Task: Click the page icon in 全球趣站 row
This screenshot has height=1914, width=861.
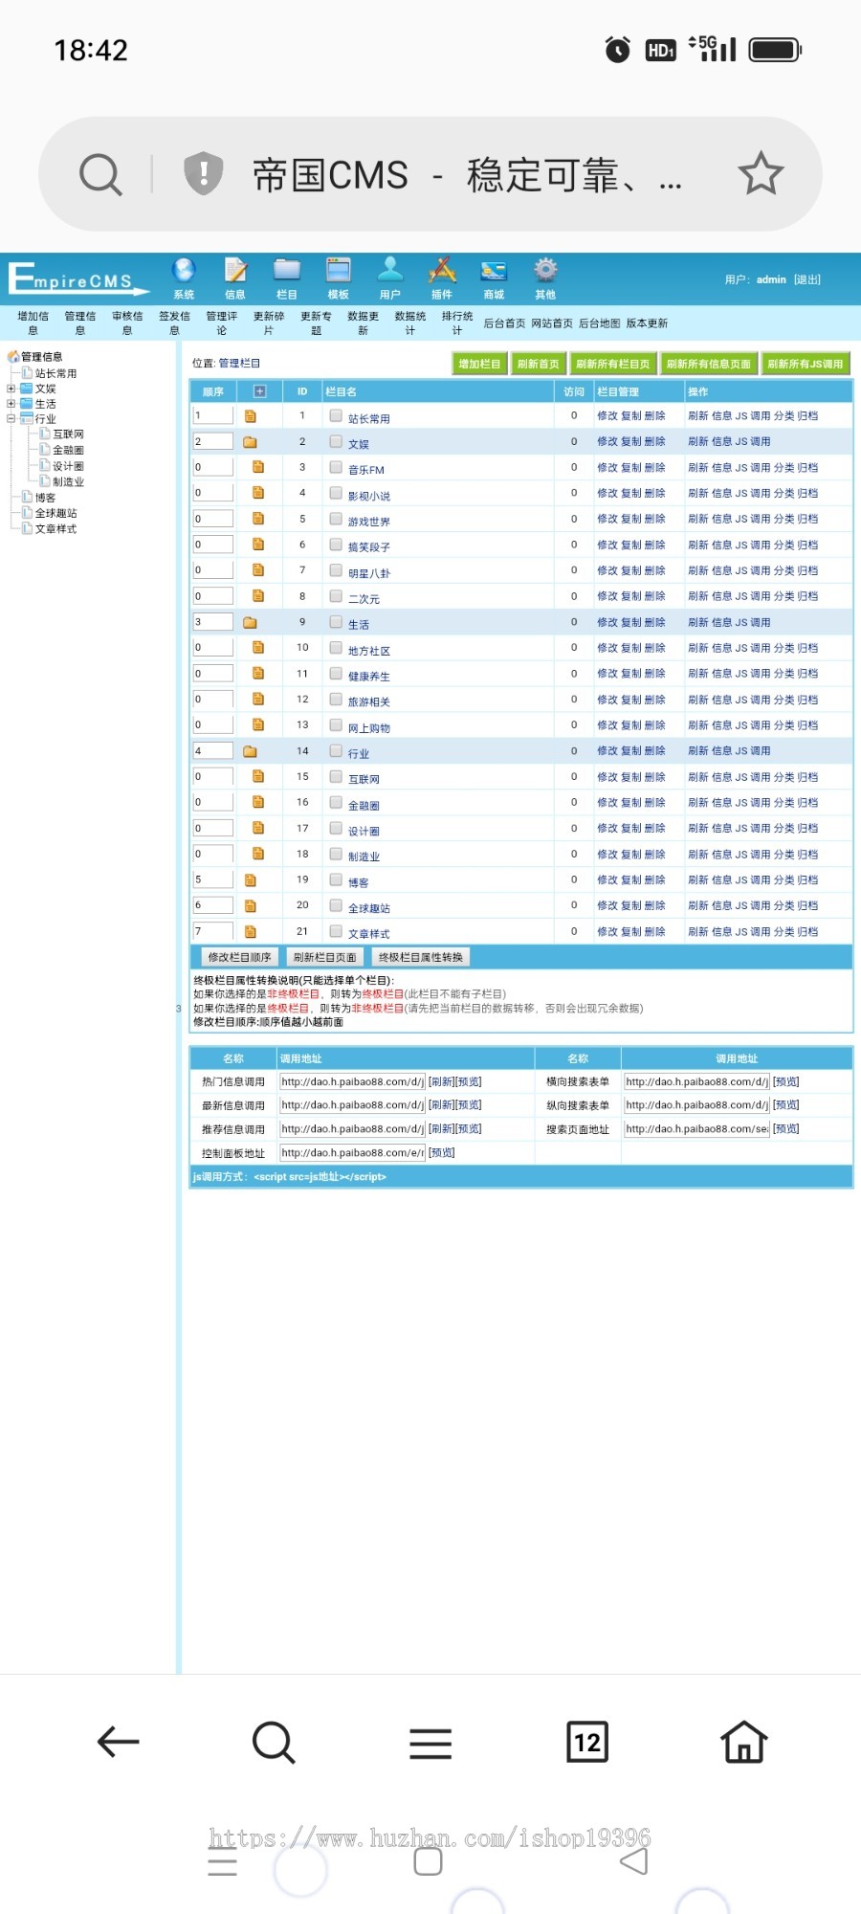Action: 250,905
